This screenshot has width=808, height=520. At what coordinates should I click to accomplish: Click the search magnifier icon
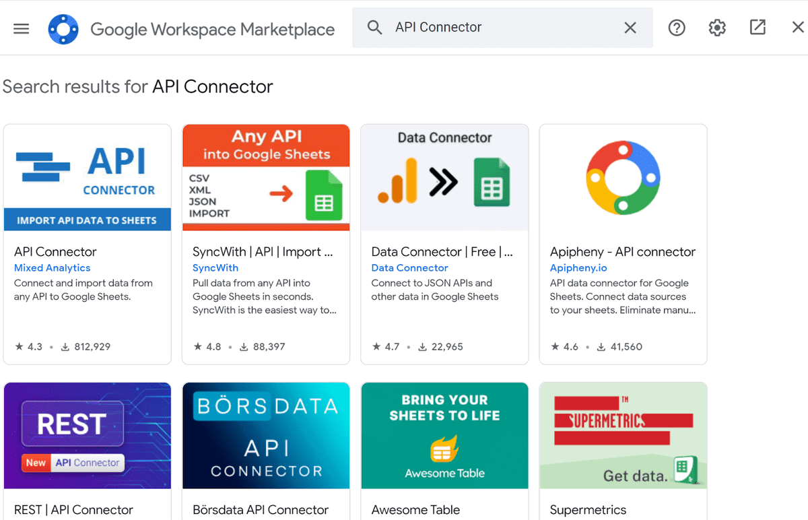pos(374,28)
